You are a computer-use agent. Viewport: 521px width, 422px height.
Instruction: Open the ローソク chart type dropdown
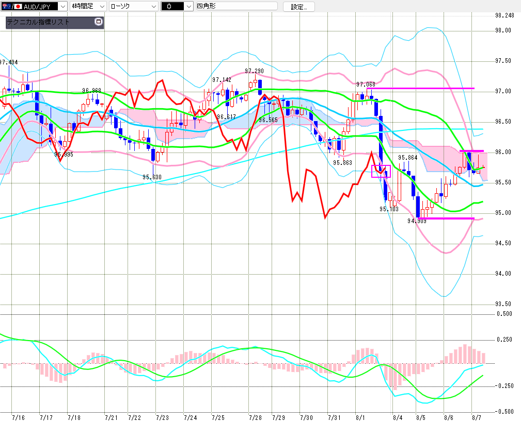point(133,6)
